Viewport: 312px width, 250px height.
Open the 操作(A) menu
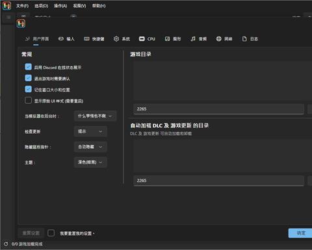[x=60, y=6]
